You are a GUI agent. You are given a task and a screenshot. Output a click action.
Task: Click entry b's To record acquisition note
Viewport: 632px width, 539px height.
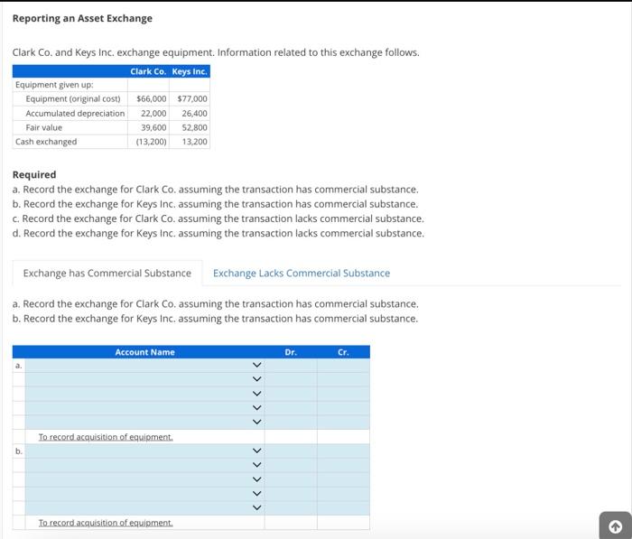(106, 523)
